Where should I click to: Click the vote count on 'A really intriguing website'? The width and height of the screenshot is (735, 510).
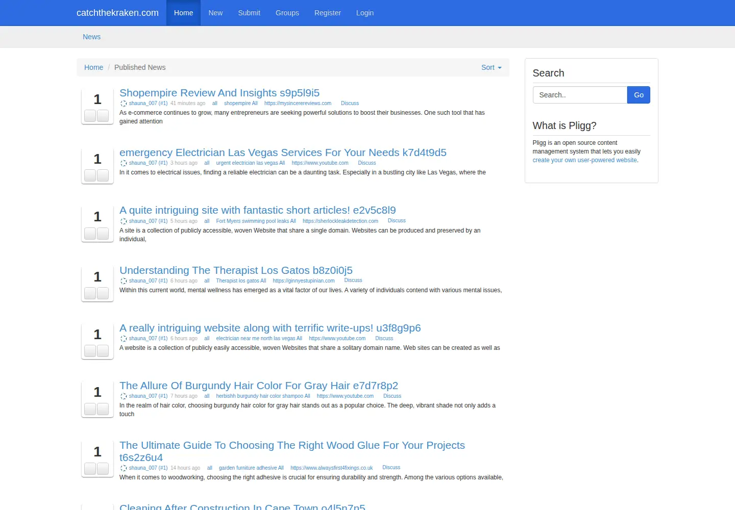point(97,335)
